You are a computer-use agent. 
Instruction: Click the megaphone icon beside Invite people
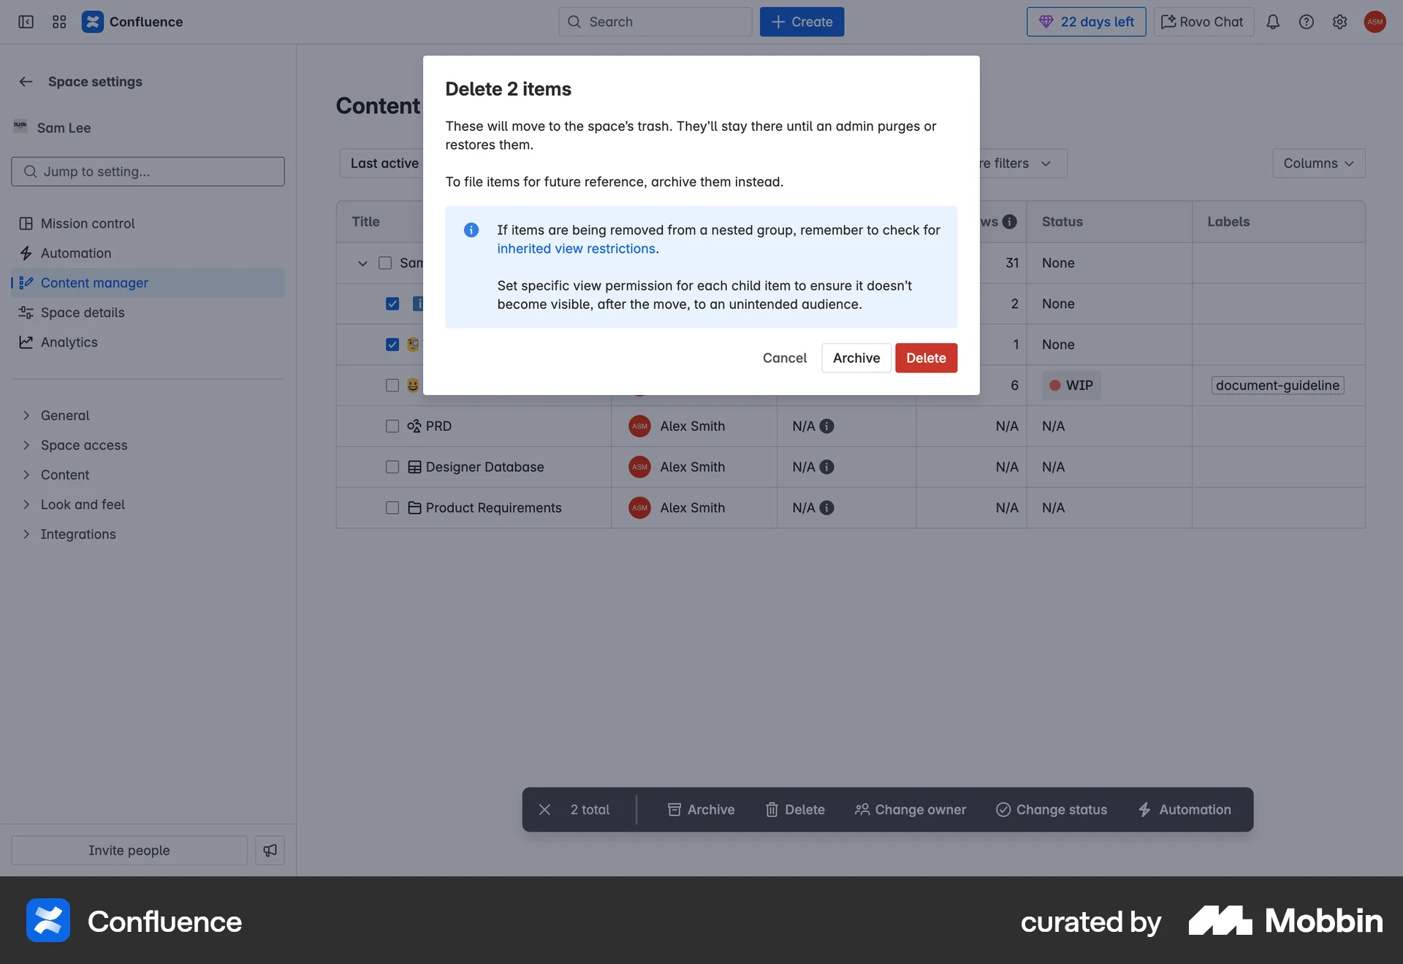[x=269, y=850]
